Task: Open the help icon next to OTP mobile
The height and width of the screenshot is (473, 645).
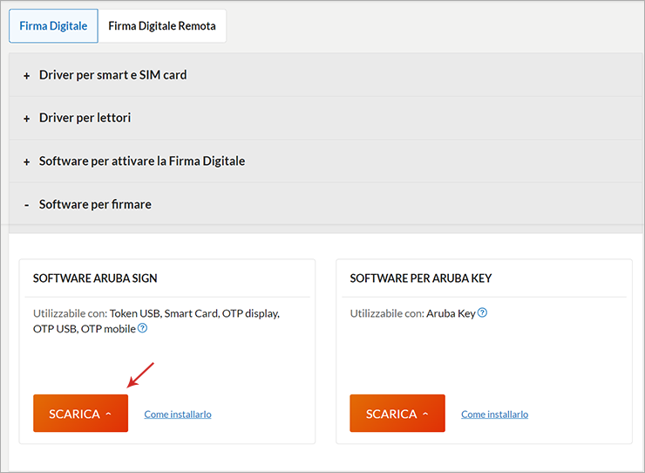Action: coord(142,328)
